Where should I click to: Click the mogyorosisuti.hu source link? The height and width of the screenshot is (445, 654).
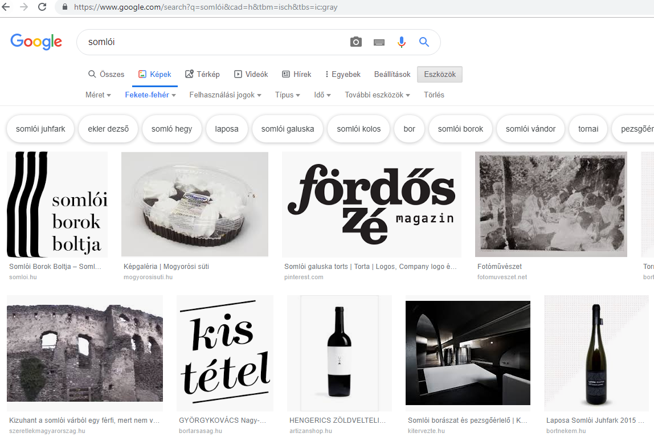pos(148,277)
